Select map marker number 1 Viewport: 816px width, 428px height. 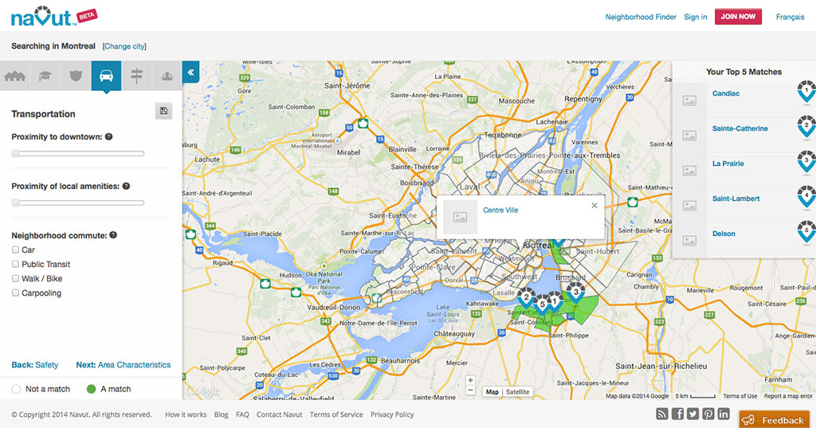pyautogui.click(x=555, y=301)
